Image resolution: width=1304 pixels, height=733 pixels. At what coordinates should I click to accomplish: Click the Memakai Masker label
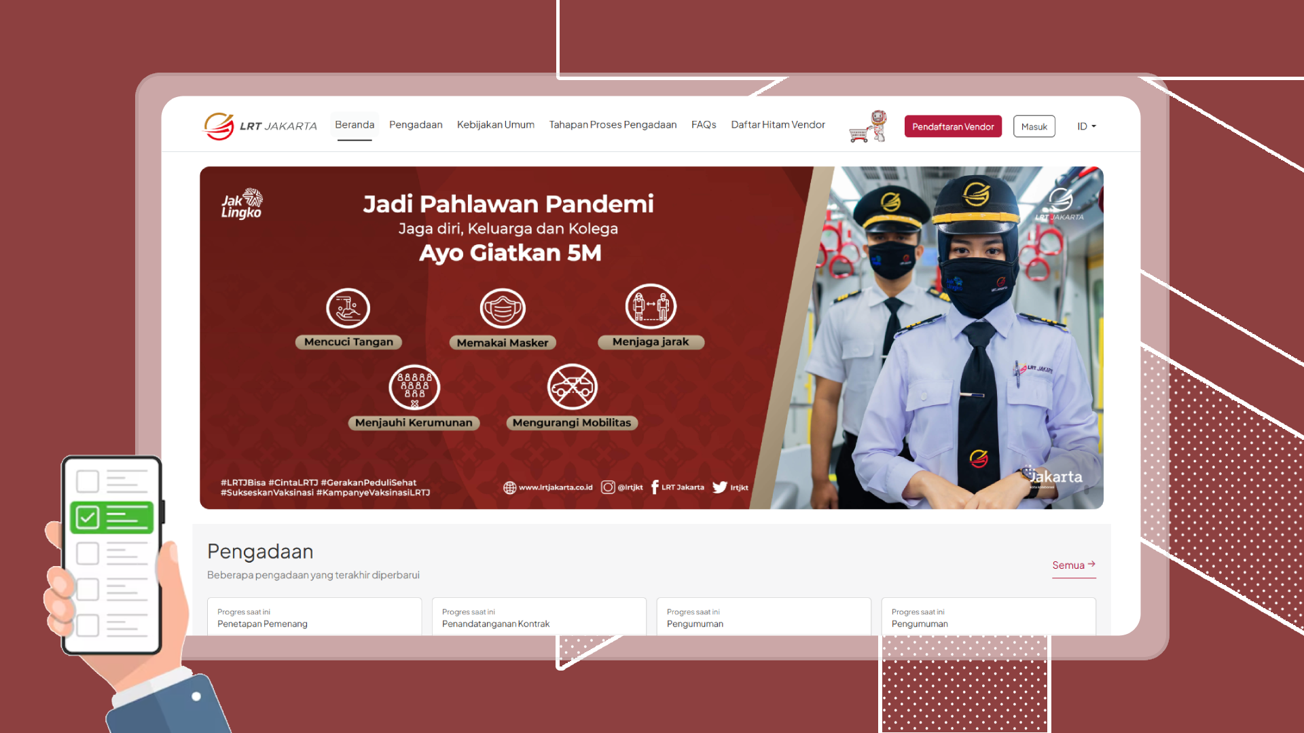503,343
